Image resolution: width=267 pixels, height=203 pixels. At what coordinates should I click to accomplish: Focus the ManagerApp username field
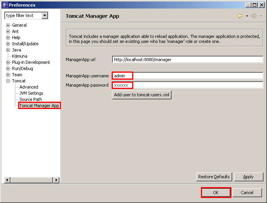(187, 76)
